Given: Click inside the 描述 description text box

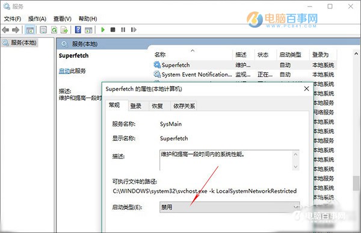Looking at the screenshot, I should click(226, 160).
